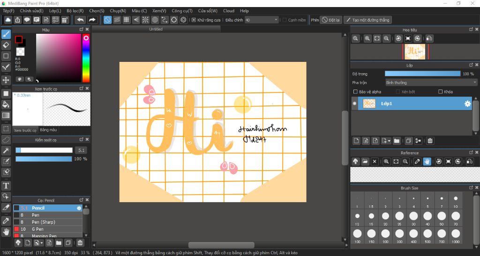Click the Redo arrow in toolbar
The height and width of the screenshot is (256, 480).
[92, 20]
